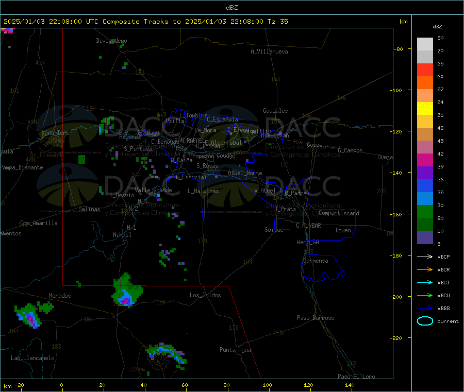
Task: Click the Cda_Amarilla map label
Action: click(39, 223)
